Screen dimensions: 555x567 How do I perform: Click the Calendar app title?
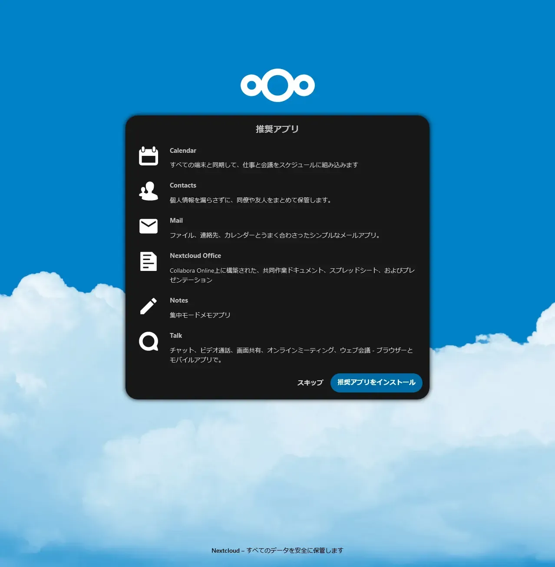[x=183, y=151]
